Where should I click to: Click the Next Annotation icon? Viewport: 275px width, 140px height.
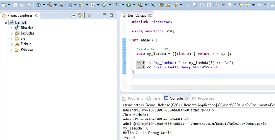[218, 5]
